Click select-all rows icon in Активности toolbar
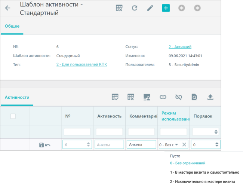 pos(115,97)
